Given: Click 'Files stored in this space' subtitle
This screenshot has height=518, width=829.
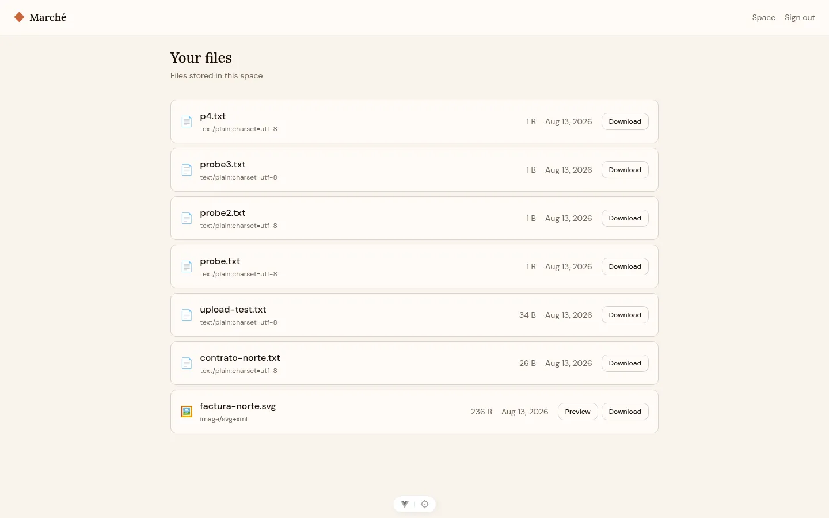Looking at the screenshot, I should 216,75.
